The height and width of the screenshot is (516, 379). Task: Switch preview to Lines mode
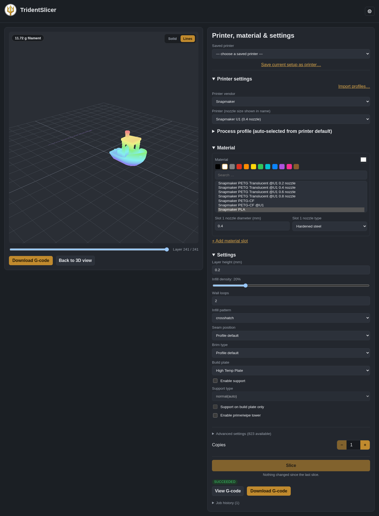point(188,39)
